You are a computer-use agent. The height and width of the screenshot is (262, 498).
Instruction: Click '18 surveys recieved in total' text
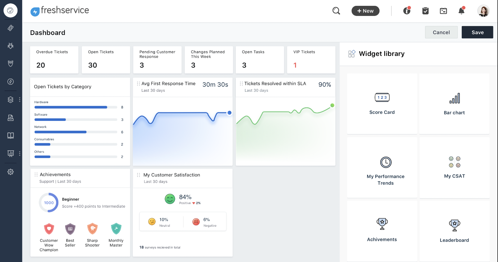(160, 247)
